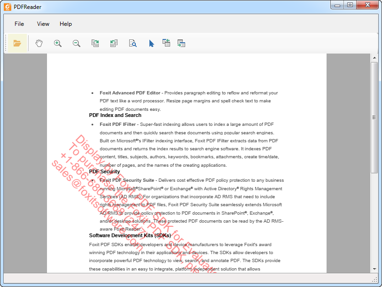Click the Zoom Out magnifier
382x287 pixels.
77,43
